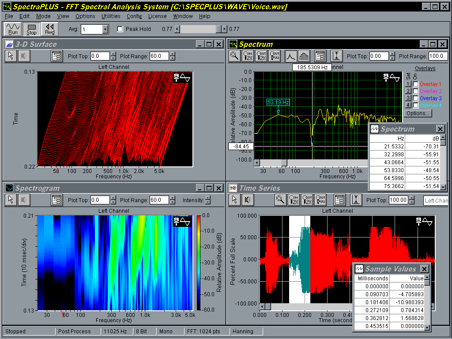This screenshot has height=339, width=452.
Task: Click Spectrum Plot Range input field
Action: 438,56
